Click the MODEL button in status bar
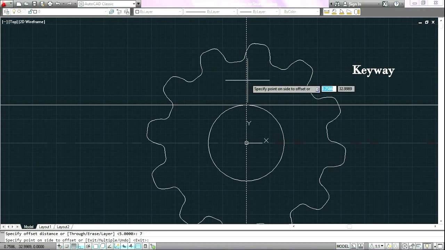Image resolution: width=445 pixels, height=250 pixels. (342, 247)
